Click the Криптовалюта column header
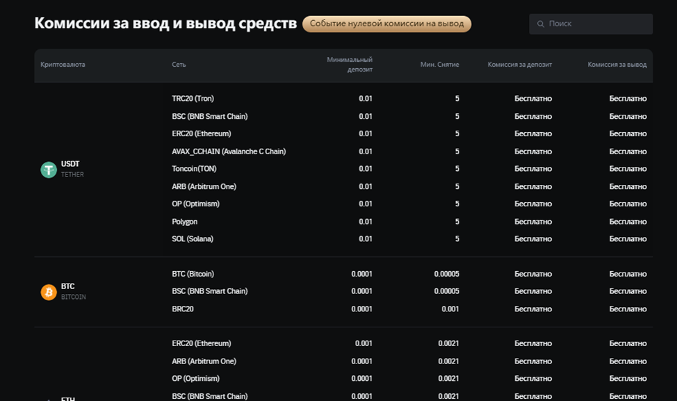Viewport: 677px width, 401px height. (63, 65)
